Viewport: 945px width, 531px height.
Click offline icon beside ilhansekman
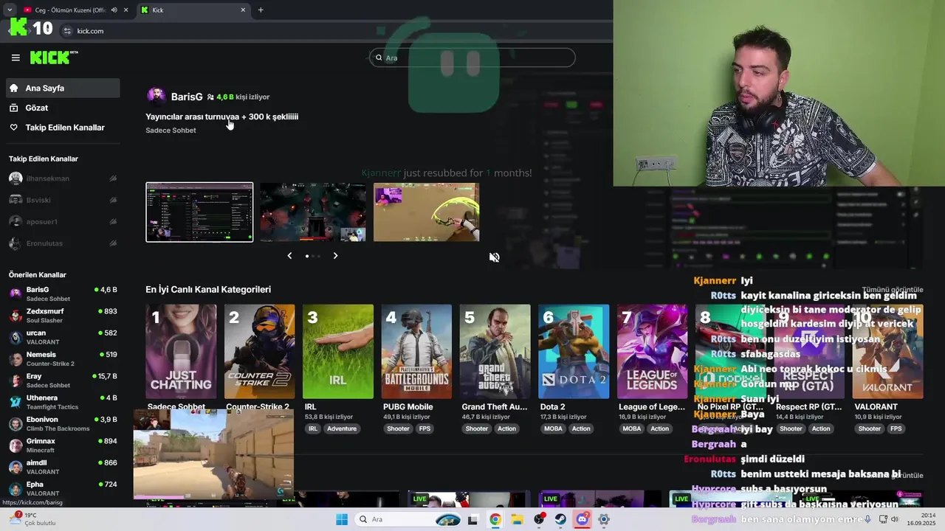[x=113, y=178]
